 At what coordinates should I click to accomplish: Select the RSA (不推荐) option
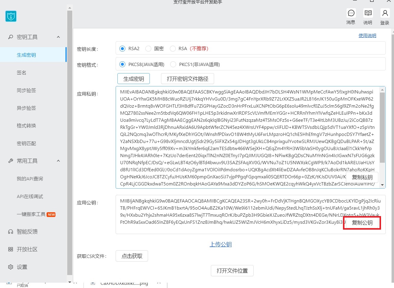[173, 49]
